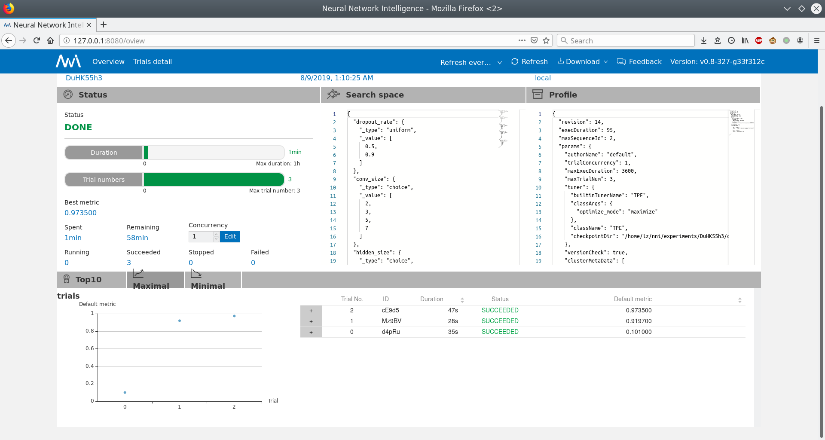Open the bookmarks menu toolbar icon

coord(718,40)
